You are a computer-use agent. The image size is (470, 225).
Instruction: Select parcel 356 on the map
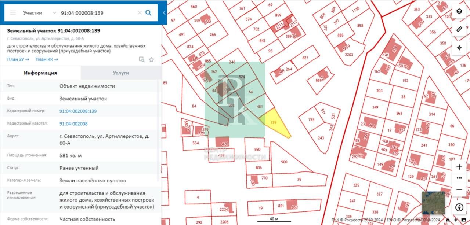(x=433, y=32)
